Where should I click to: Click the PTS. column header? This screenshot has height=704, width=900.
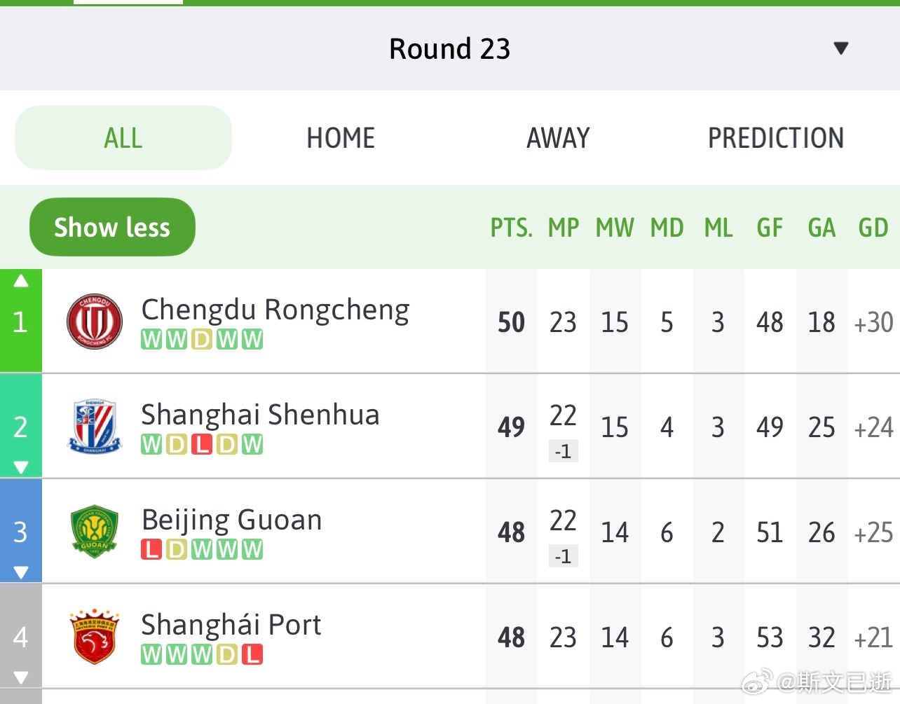[x=512, y=228]
